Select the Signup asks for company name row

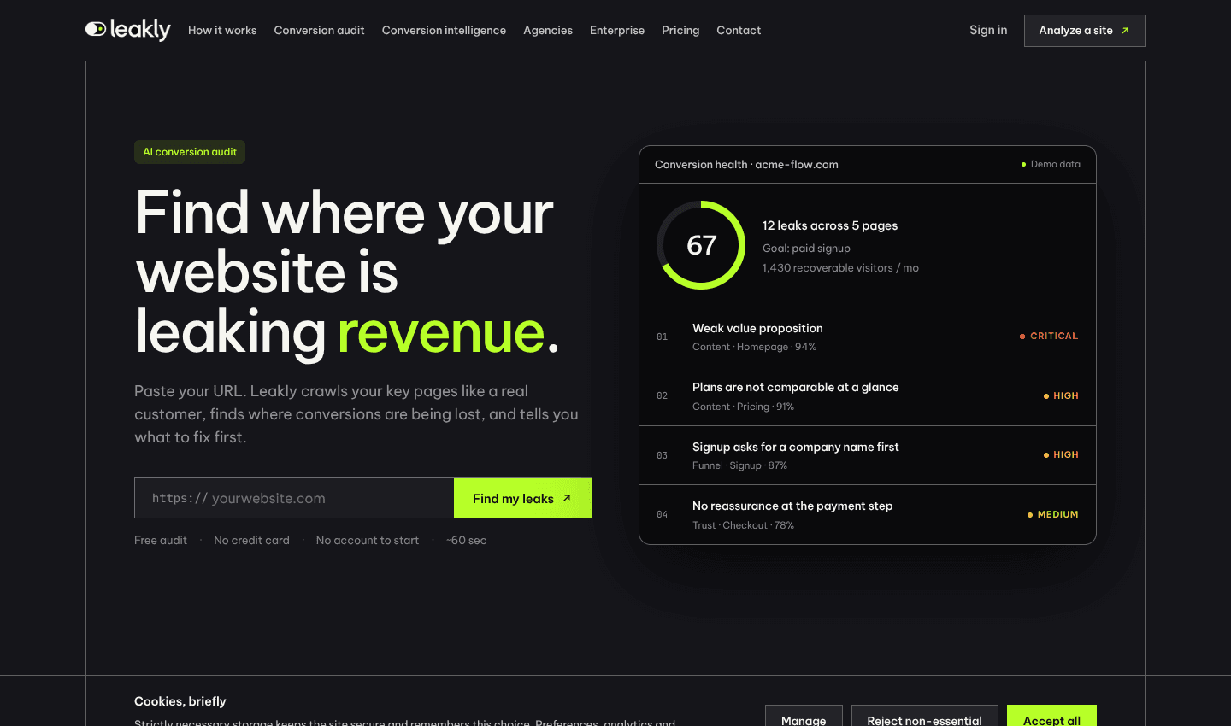(868, 455)
